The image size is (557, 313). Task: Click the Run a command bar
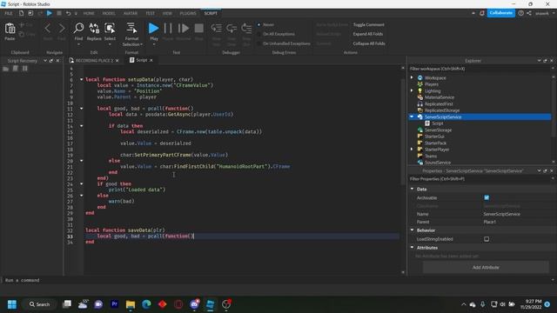point(277,280)
